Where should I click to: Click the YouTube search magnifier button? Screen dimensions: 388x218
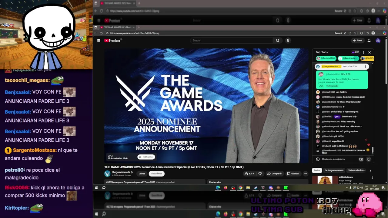click(x=278, y=40)
